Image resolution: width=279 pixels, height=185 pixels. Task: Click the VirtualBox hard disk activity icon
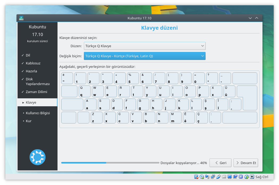(196, 177)
